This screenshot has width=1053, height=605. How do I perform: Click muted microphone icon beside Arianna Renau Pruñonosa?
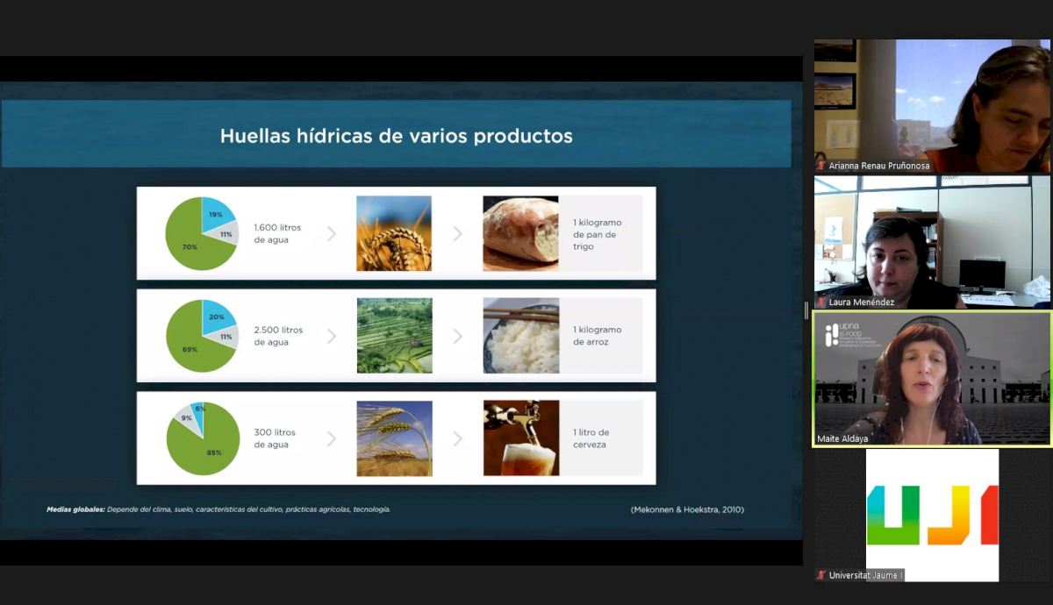821,165
